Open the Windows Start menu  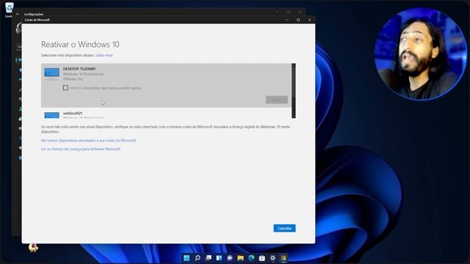click(x=187, y=257)
